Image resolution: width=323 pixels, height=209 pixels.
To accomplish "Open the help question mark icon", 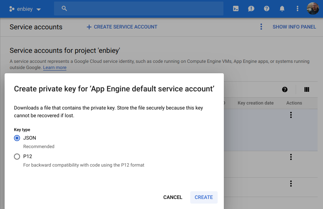I will point(267,8).
